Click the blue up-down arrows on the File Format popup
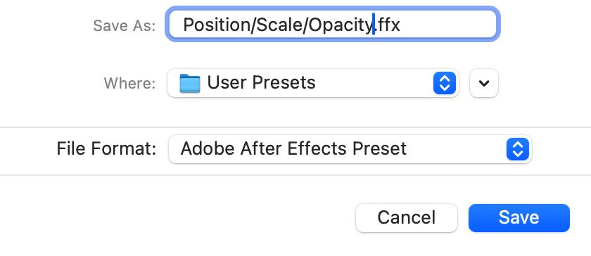The image size is (591, 256). [518, 149]
